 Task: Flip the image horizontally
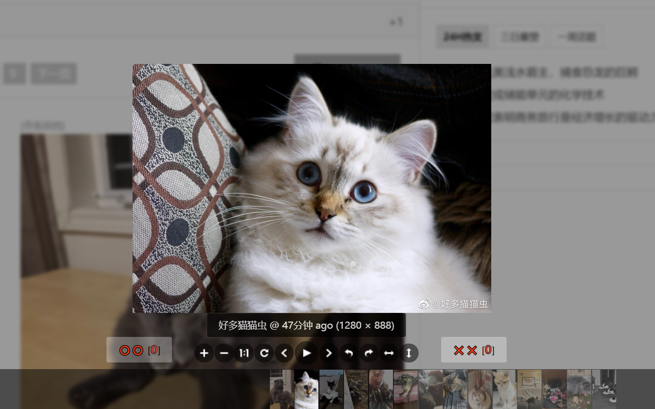coord(389,353)
